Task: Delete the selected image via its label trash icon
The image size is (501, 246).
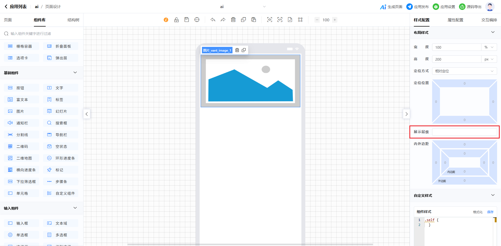Action: (x=237, y=50)
